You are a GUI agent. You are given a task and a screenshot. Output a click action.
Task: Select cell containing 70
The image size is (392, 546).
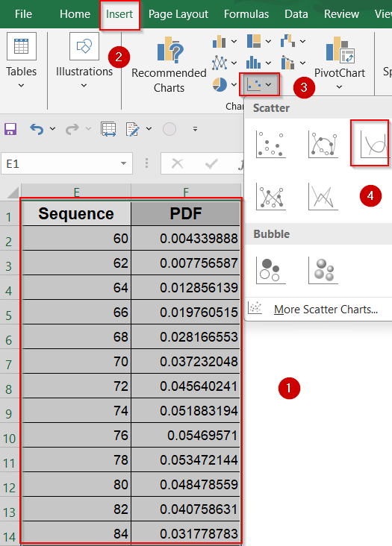pos(76,362)
